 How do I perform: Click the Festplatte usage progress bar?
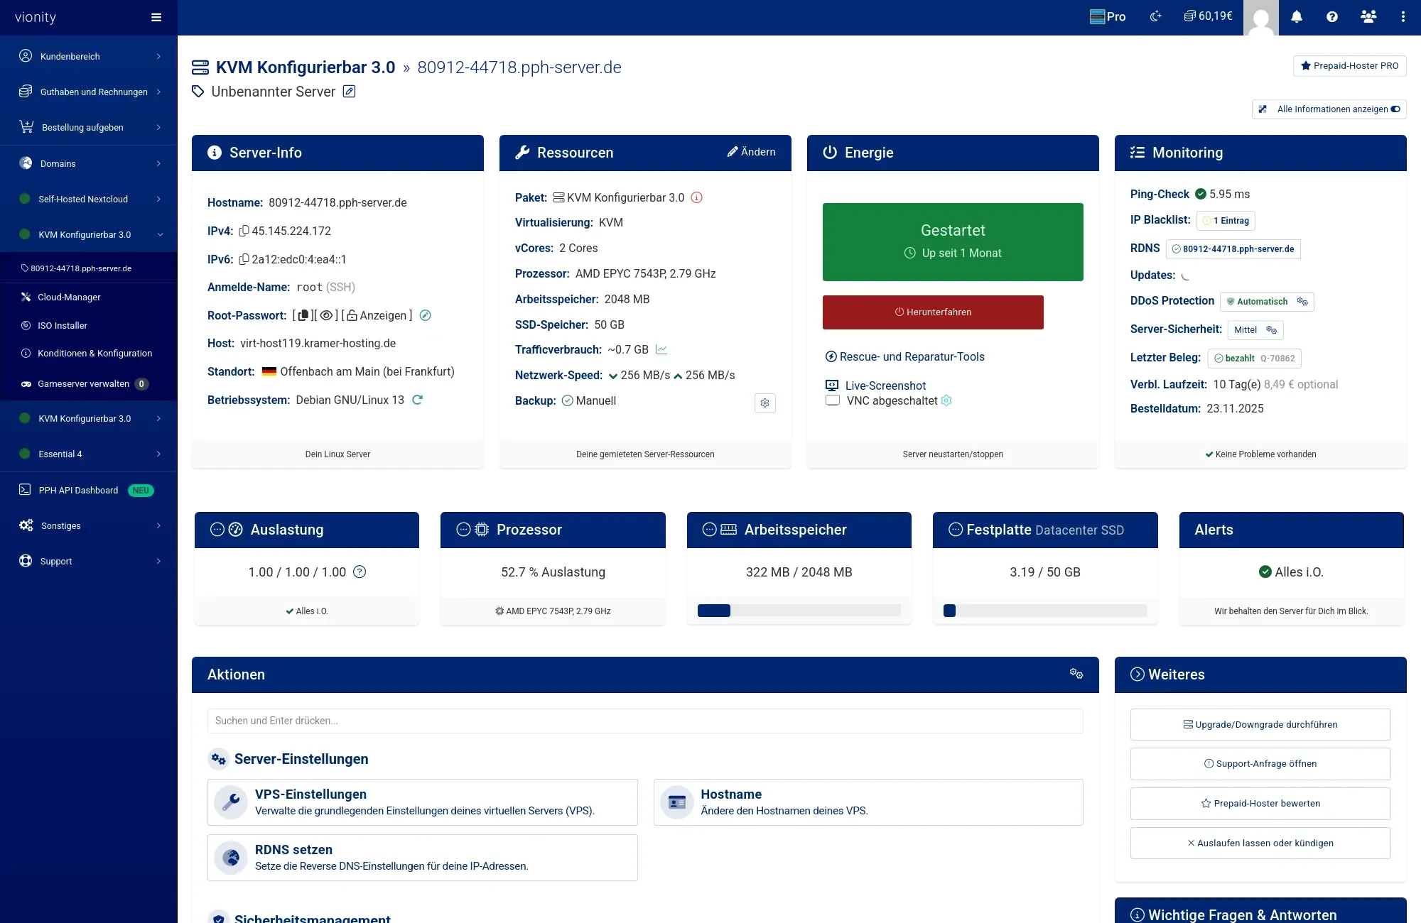click(1045, 611)
